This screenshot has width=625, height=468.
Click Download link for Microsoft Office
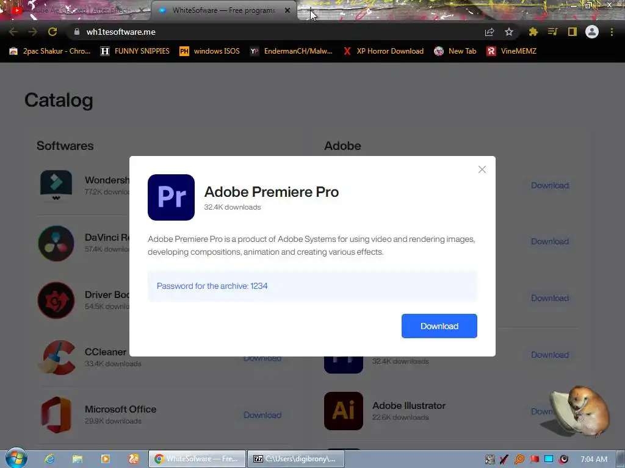262,415
